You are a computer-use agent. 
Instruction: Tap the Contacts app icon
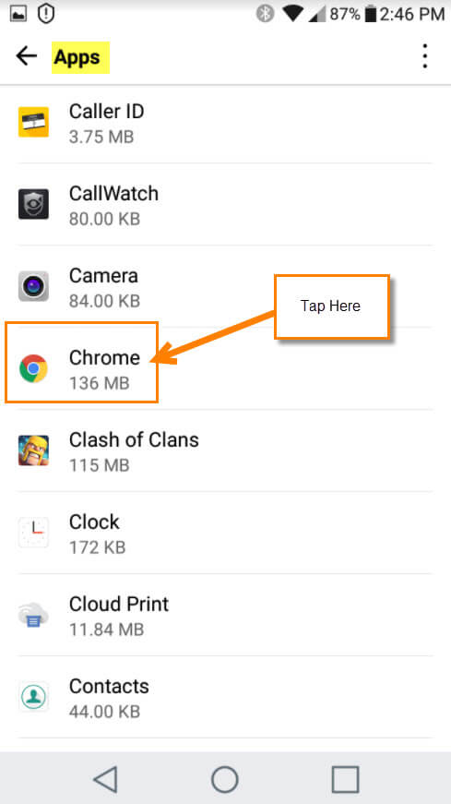33,696
